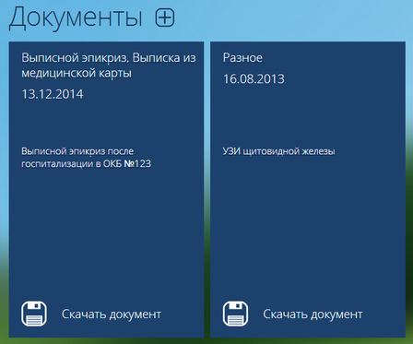Click Скачать документ in the Разное card
This screenshot has height=344, width=413.
(313, 314)
